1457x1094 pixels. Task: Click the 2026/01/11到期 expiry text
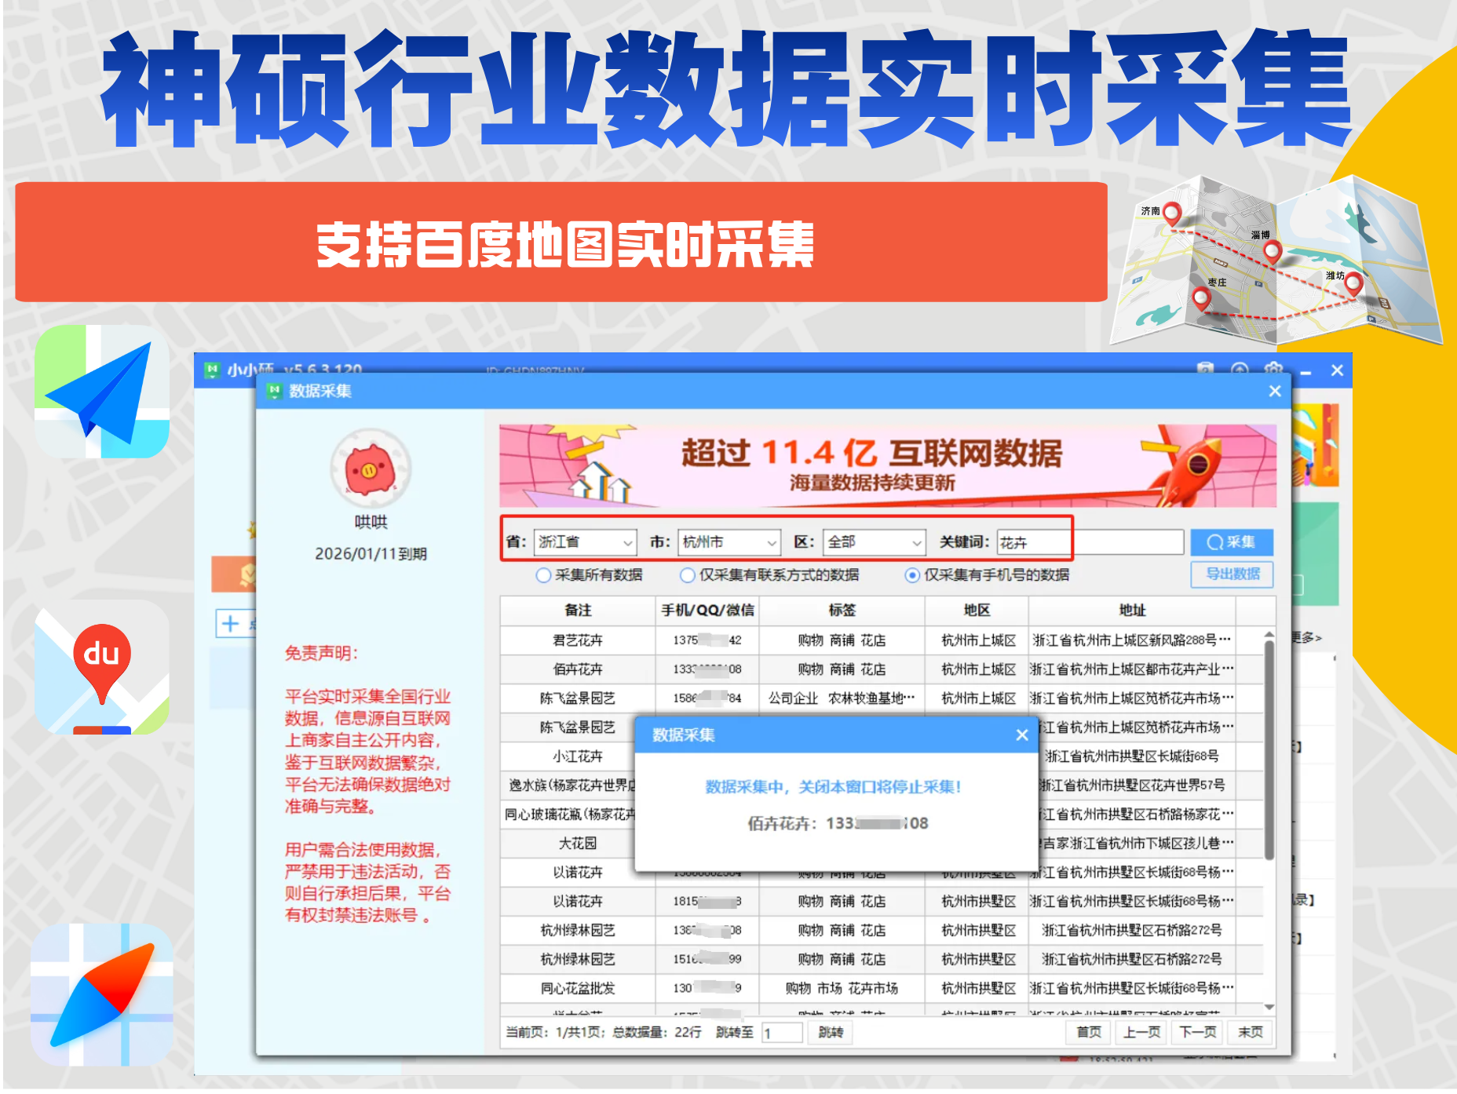[371, 554]
